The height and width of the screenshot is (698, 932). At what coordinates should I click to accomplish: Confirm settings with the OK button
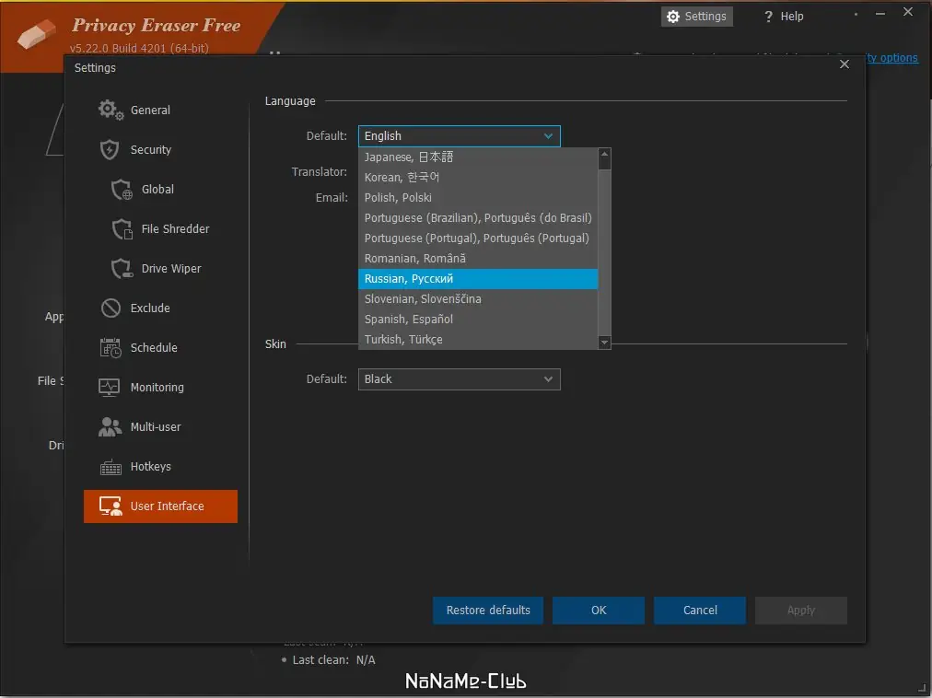[598, 610]
